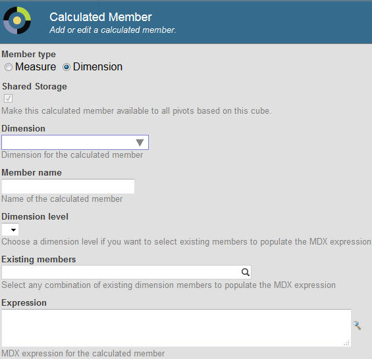Click the Dimension combo box triangle arrow
Screen dimensions: 372x359
[x=140, y=143]
